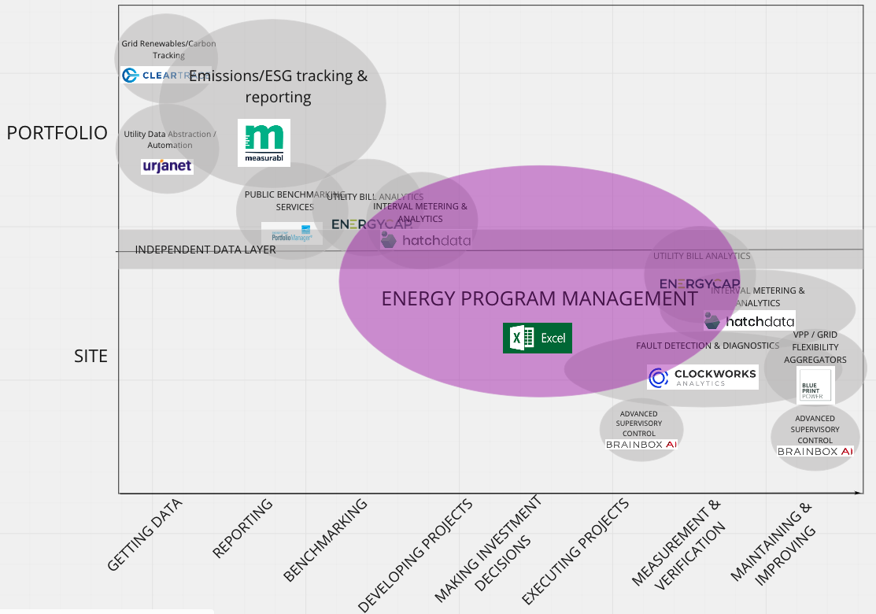Select the EnergyCAP logo under Utility Bill Analytics

point(371,223)
